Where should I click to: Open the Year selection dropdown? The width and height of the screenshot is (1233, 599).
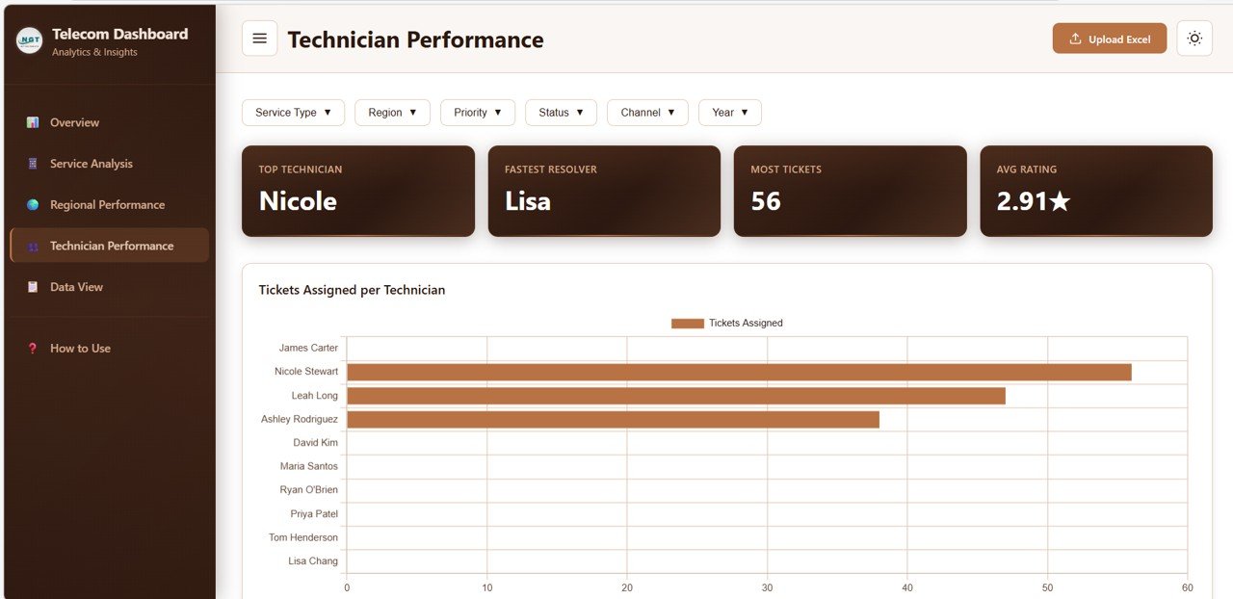pos(729,112)
